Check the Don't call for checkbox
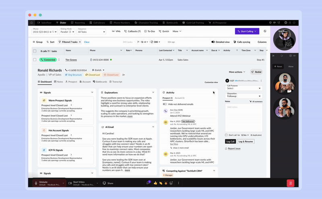322x199 pixels. [x=226, y=135]
